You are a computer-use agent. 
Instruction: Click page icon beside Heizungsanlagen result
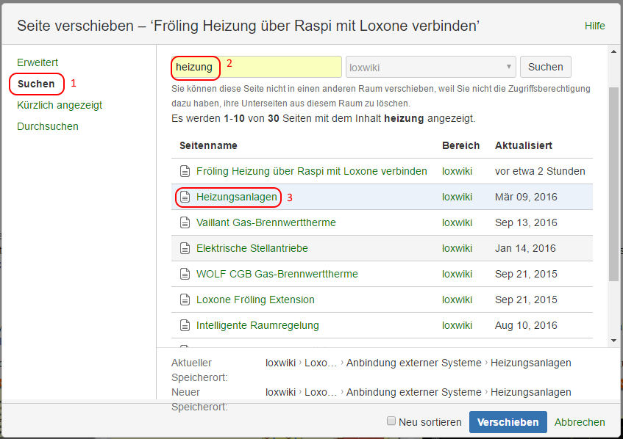[x=185, y=197]
